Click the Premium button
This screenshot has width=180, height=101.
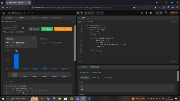click(x=174, y=13)
